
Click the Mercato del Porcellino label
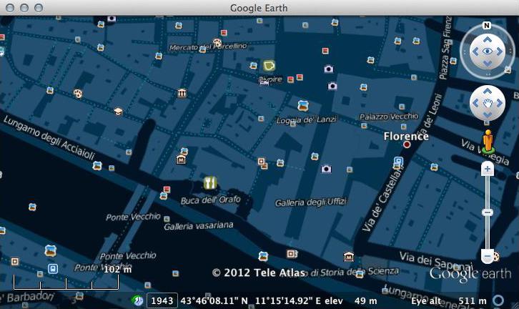(x=208, y=46)
